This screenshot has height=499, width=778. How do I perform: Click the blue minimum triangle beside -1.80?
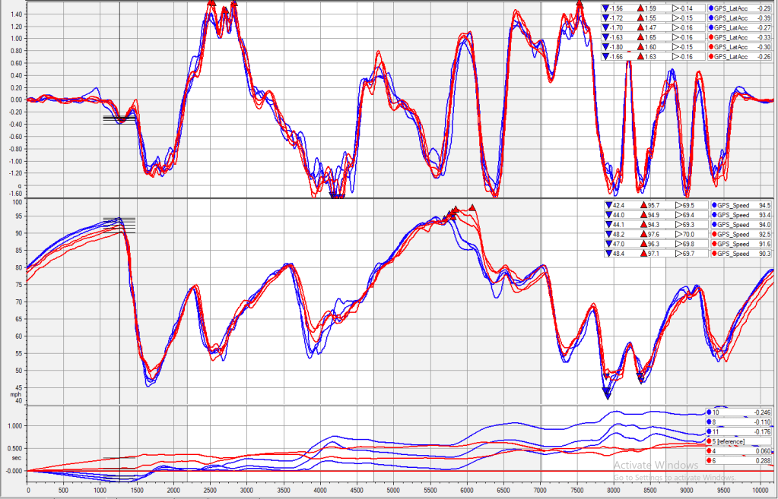pyautogui.click(x=605, y=46)
